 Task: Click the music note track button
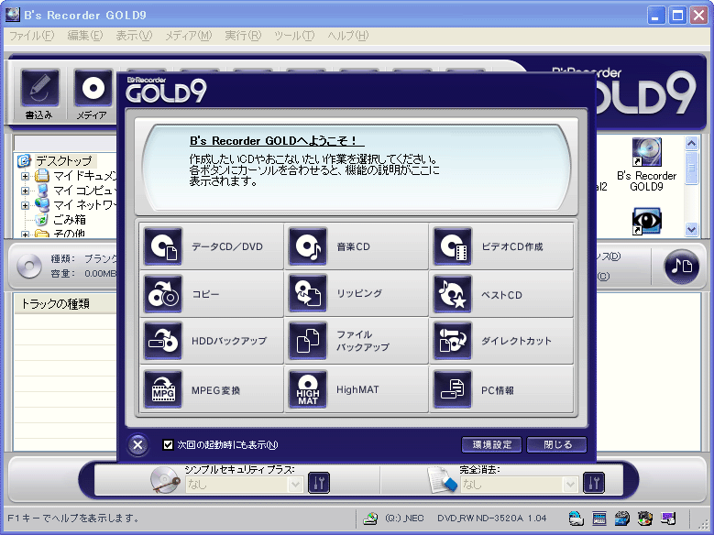(x=681, y=267)
